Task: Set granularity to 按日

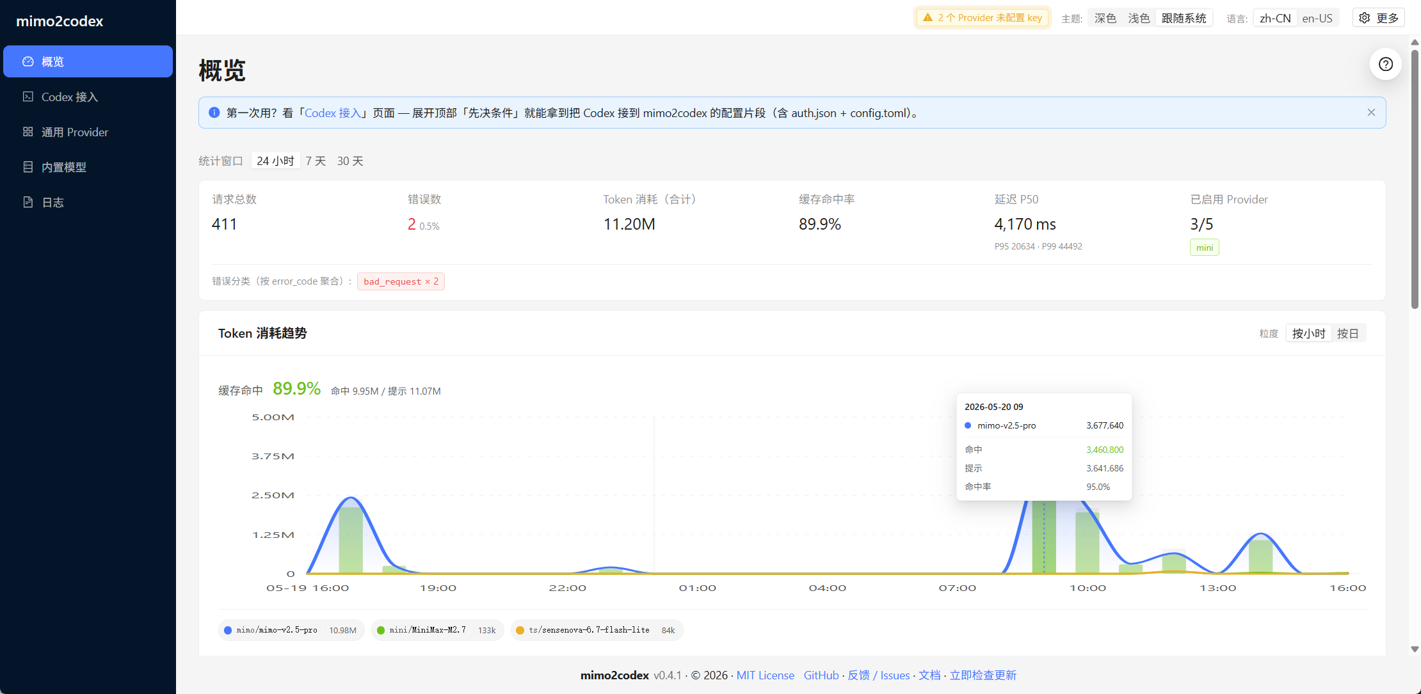Action: [x=1347, y=333]
